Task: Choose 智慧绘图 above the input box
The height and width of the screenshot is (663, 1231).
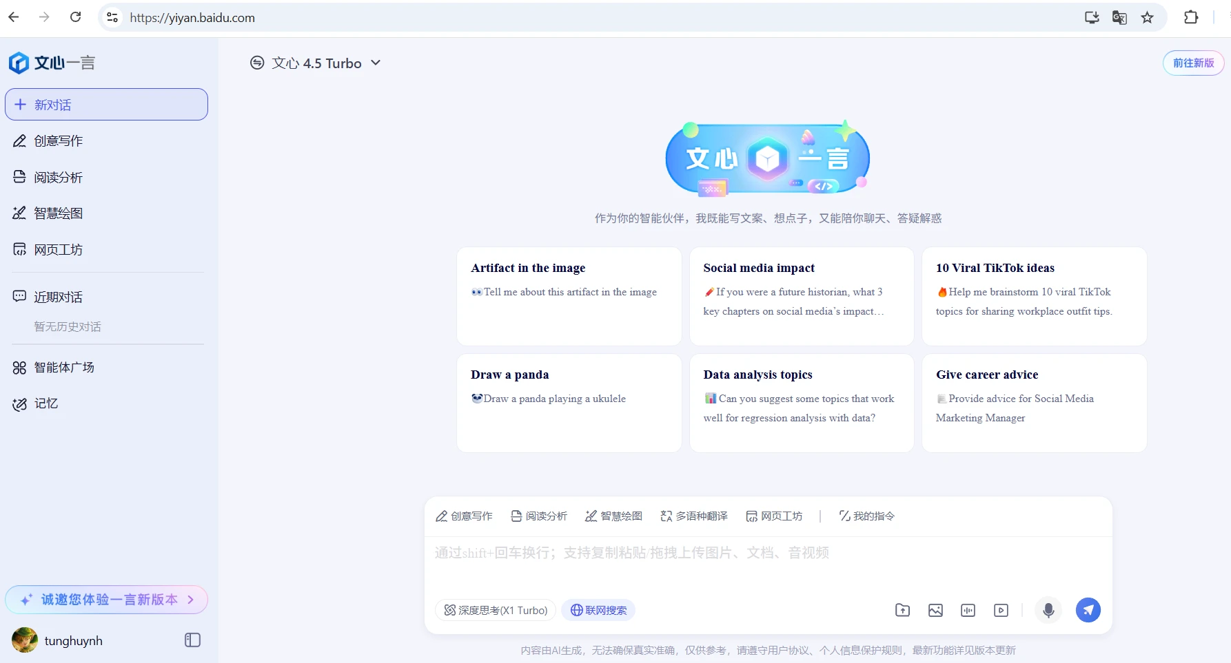Action: coord(613,516)
